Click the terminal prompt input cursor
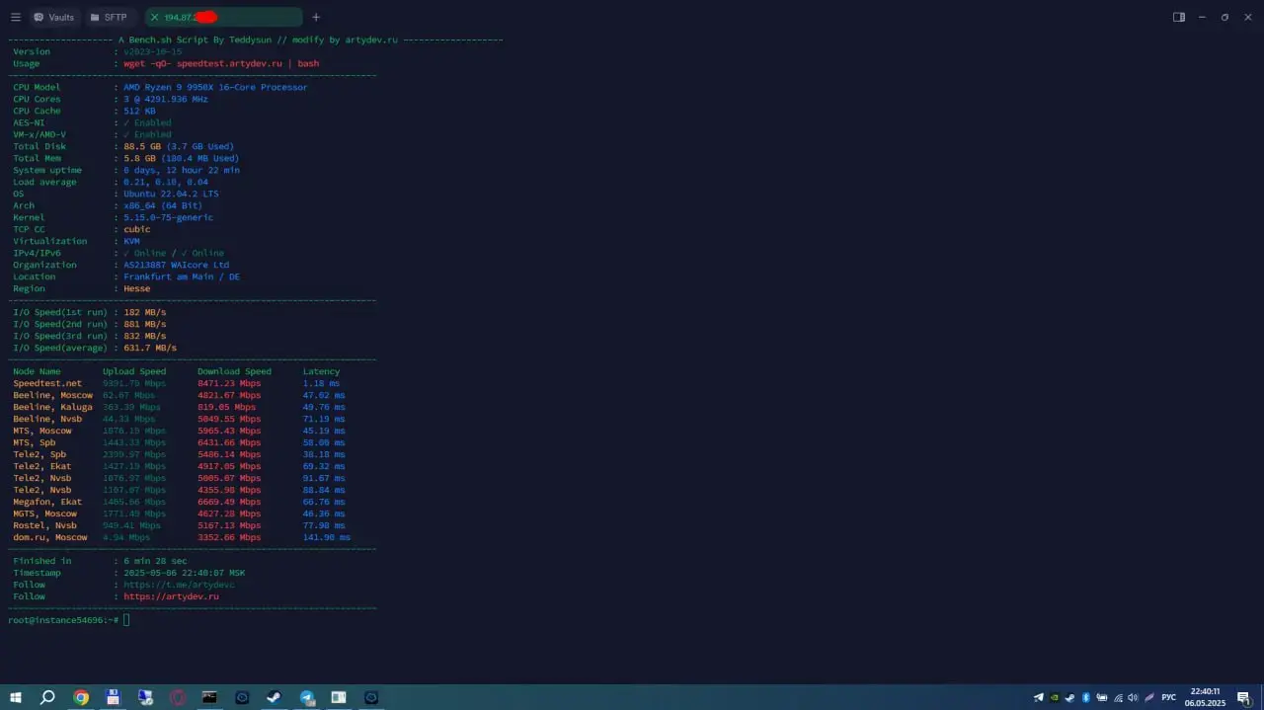The width and height of the screenshot is (1264, 710). pos(126,620)
